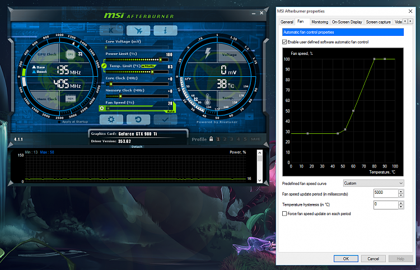Click Detach under the graphics card info
This screenshot has height=270, width=420.
(137, 147)
